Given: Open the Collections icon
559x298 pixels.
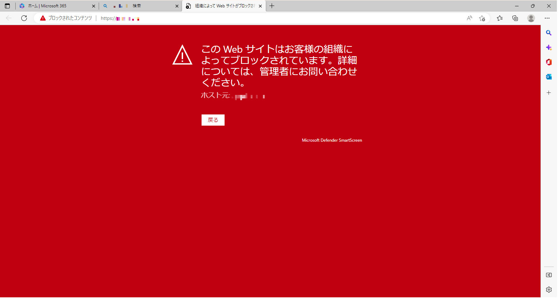Looking at the screenshot, I should (x=515, y=18).
